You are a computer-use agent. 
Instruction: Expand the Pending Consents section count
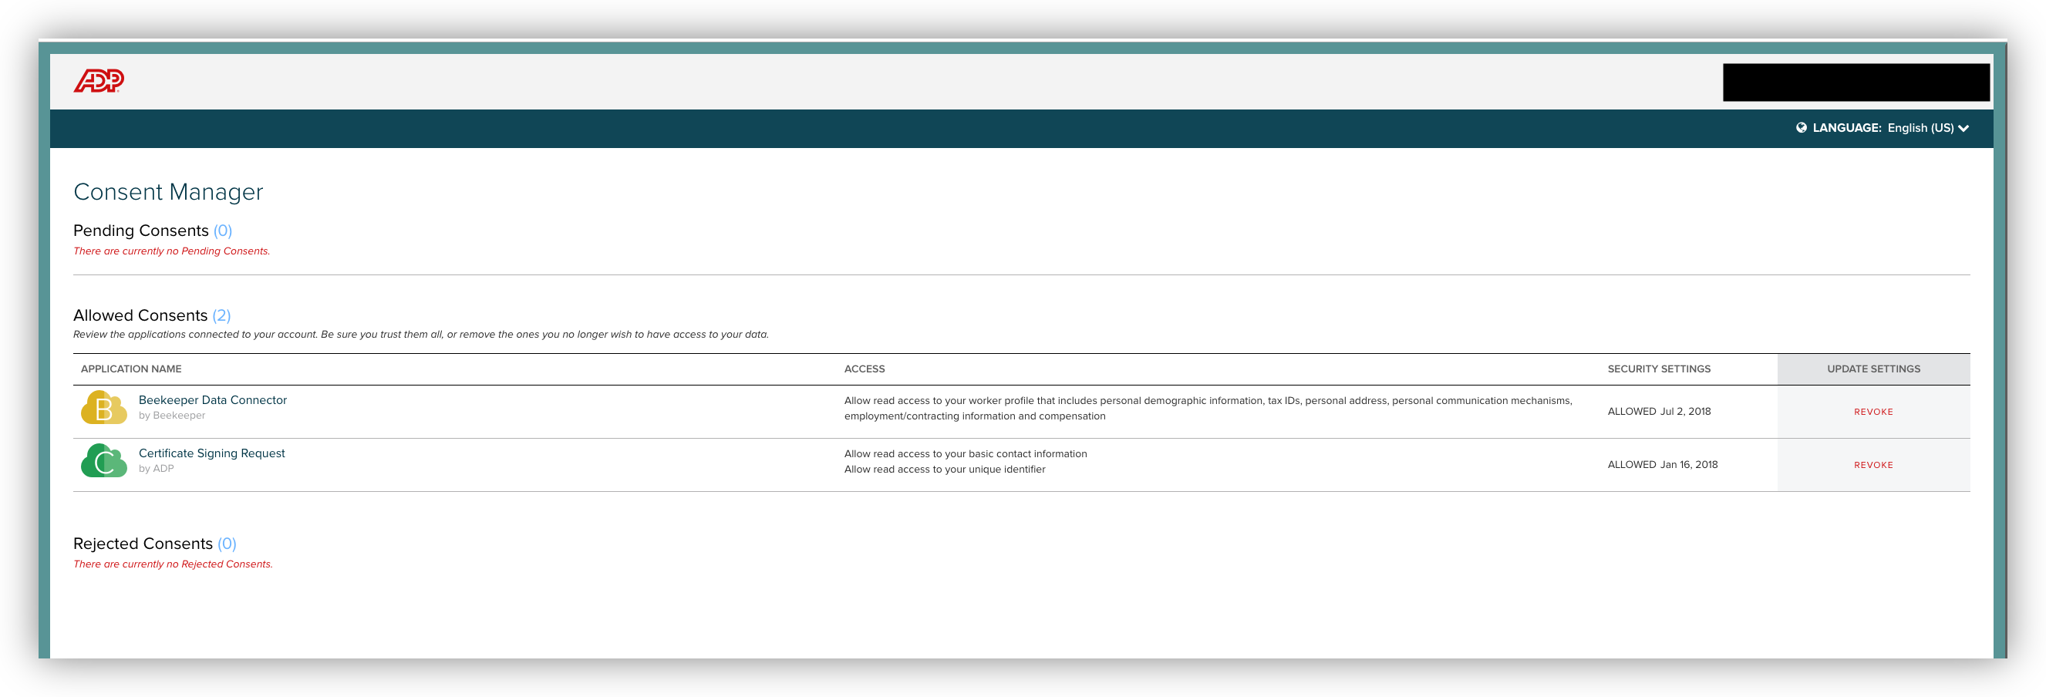pyautogui.click(x=223, y=231)
